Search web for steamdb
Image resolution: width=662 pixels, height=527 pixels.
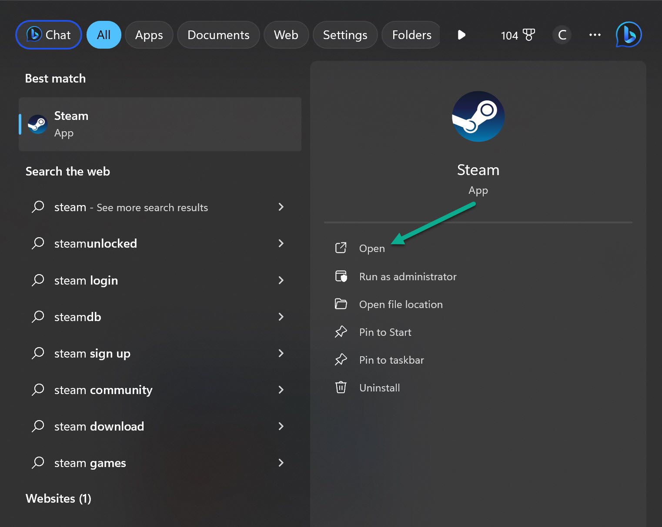160,317
